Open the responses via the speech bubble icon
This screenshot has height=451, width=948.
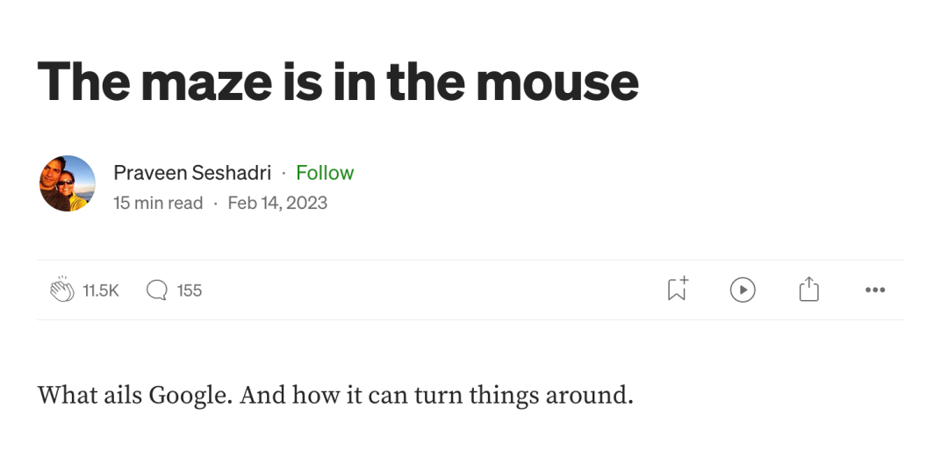tap(157, 290)
